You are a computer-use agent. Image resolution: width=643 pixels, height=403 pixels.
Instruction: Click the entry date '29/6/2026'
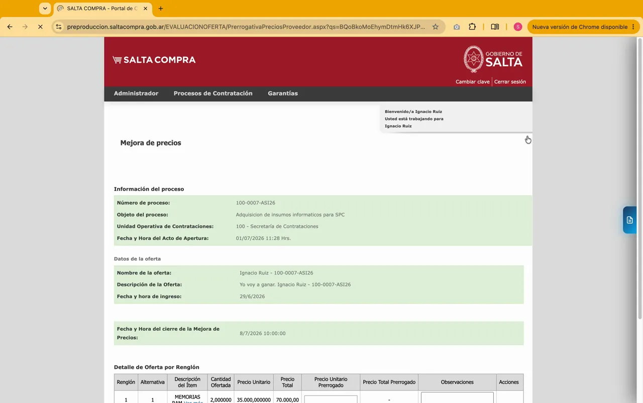tap(252, 297)
